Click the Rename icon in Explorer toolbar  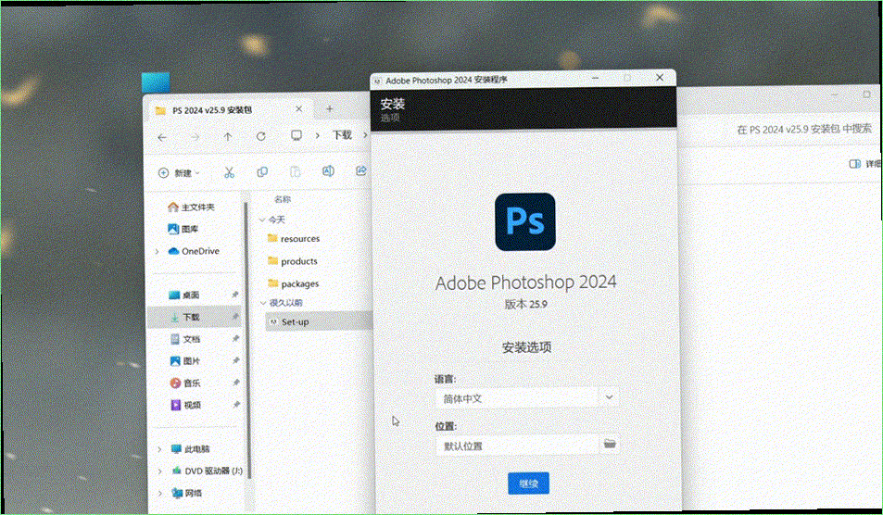328,171
